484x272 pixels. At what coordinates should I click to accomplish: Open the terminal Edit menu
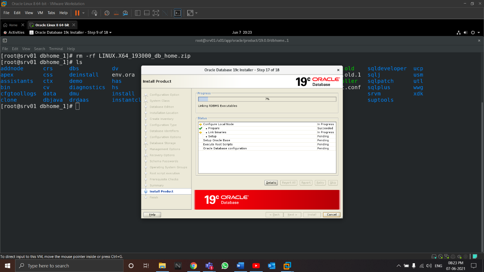click(x=15, y=49)
